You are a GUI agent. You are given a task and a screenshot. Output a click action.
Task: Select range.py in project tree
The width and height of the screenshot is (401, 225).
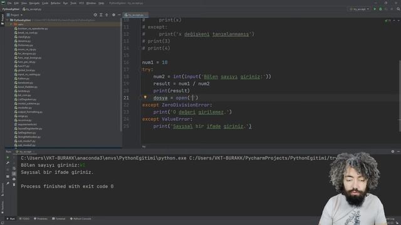(x=21, y=116)
